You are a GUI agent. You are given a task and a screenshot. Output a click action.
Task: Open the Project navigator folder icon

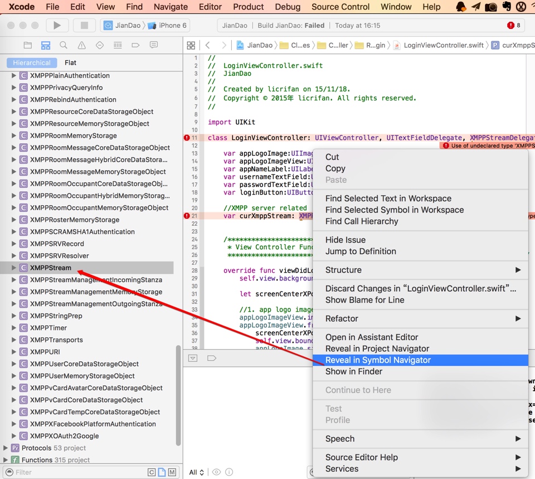28,45
